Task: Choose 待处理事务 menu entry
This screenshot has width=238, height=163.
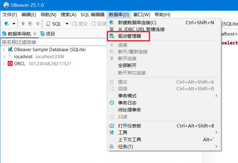Action: point(164,110)
